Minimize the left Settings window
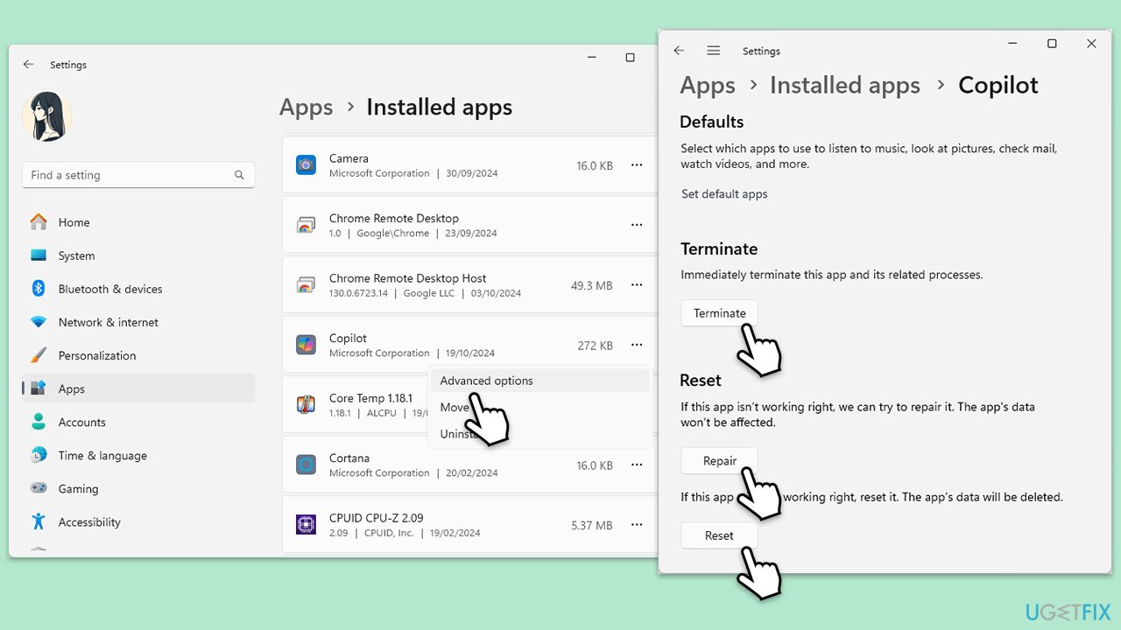The width and height of the screenshot is (1121, 630). pyautogui.click(x=591, y=58)
